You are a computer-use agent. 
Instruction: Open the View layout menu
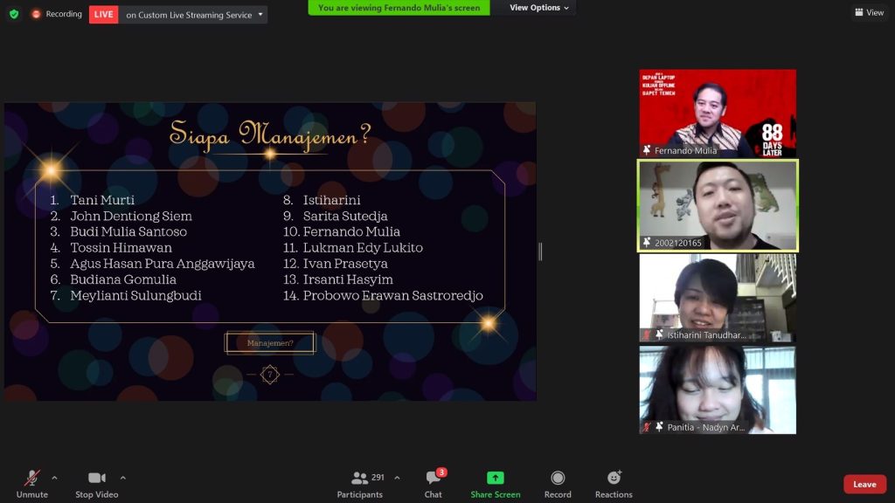coord(869,12)
